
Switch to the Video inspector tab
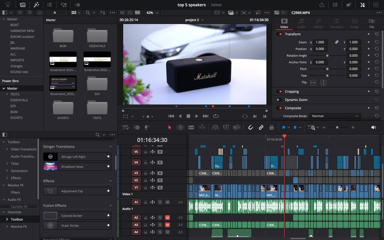[x=284, y=23]
